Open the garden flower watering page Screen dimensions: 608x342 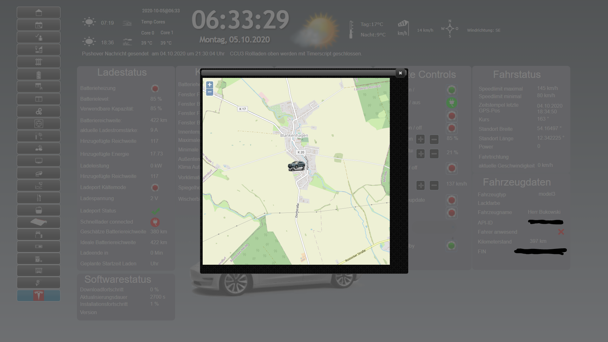[x=39, y=283]
